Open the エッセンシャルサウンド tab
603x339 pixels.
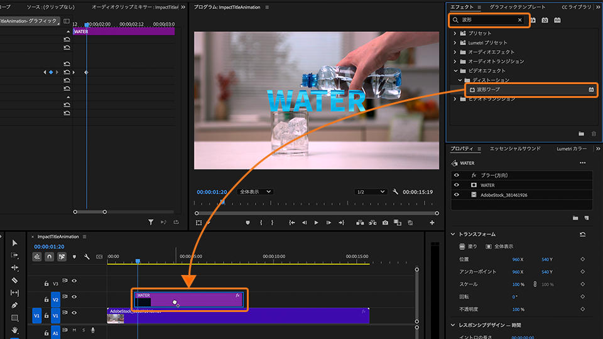pos(514,149)
